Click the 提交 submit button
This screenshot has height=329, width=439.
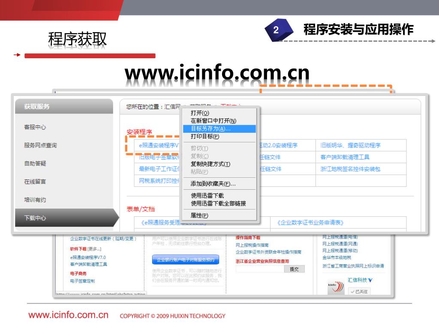coord(294,269)
